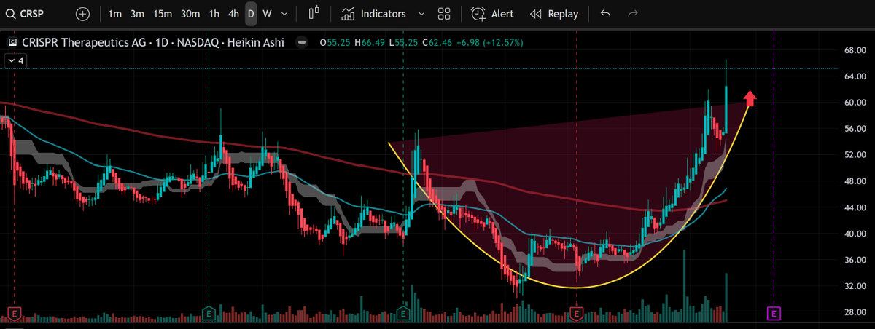Click the compare or add symbol plus icon
The height and width of the screenshot is (329, 875).
point(82,14)
